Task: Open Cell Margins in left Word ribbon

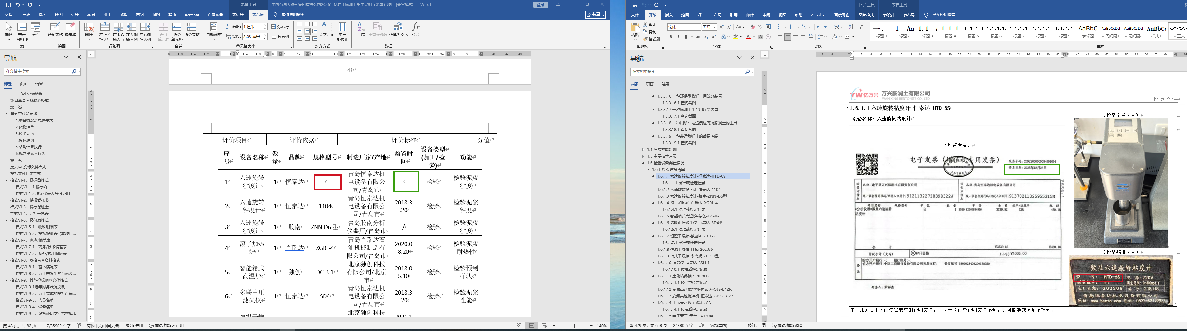Action: pos(342,32)
